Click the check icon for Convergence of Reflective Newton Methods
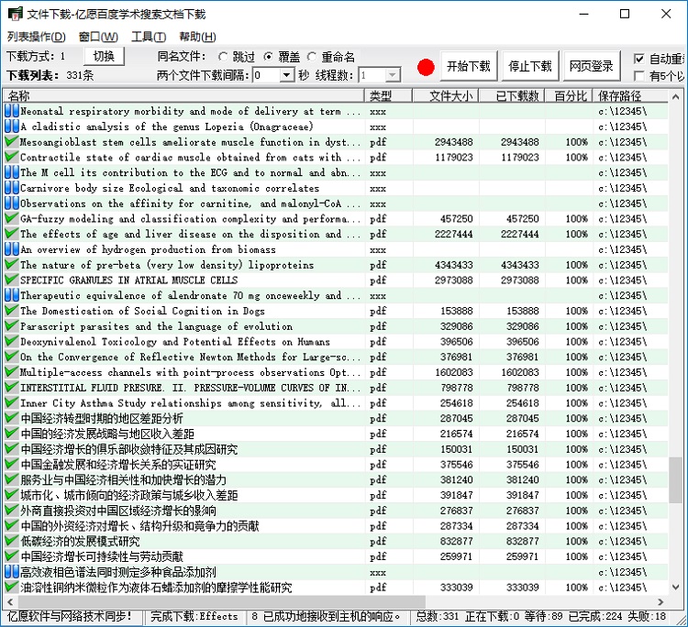This screenshot has height=627, width=688. click(x=11, y=357)
